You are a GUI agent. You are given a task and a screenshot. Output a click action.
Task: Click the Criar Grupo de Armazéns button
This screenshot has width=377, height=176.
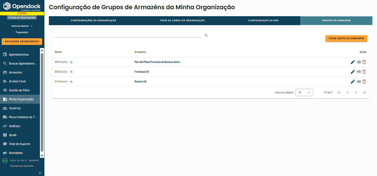[x=346, y=39]
